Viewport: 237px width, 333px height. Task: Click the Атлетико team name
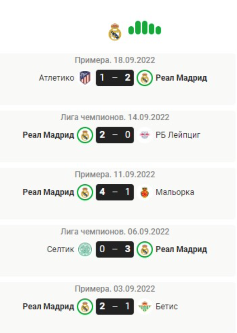click(57, 78)
